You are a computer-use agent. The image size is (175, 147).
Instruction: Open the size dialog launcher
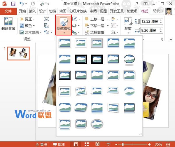tap(162, 39)
